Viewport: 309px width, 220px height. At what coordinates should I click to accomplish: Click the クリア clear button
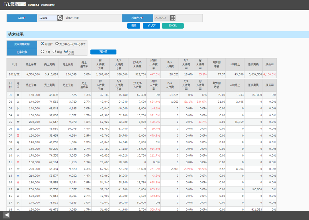click(151, 26)
